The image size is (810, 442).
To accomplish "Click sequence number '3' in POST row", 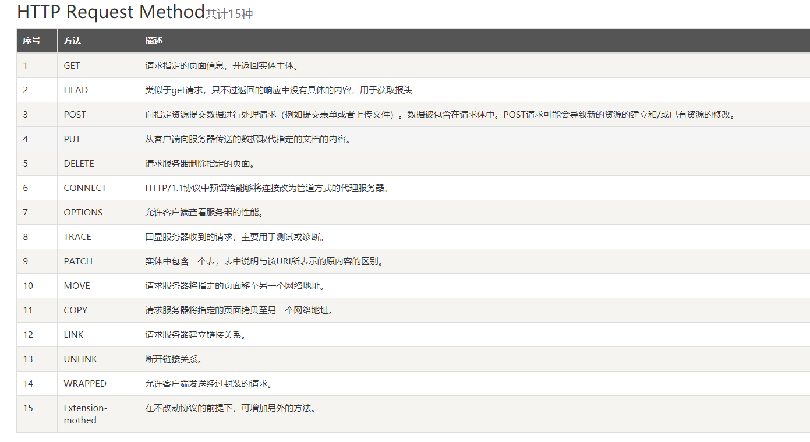I will (x=26, y=115).
